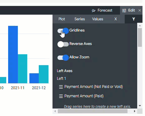The height and width of the screenshot is (116, 145).
Task: Close the Edit panel with X icon
Action: pyautogui.click(x=140, y=10)
